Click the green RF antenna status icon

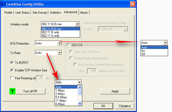(12, 91)
